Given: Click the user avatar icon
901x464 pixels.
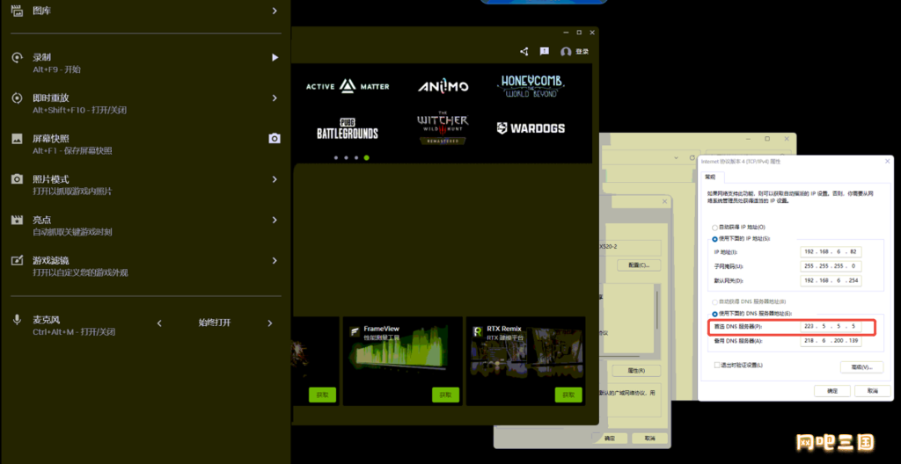Looking at the screenshot, I should click(566, 52).
